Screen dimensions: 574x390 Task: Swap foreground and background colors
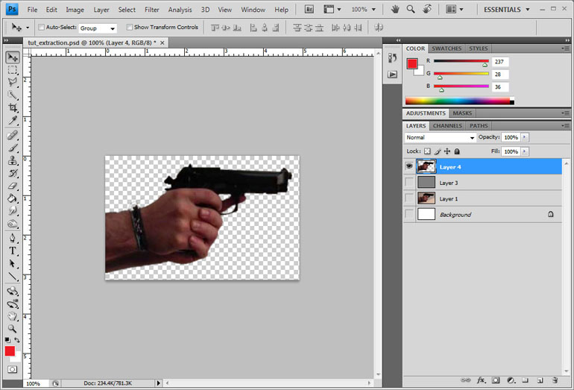point(17,340)
